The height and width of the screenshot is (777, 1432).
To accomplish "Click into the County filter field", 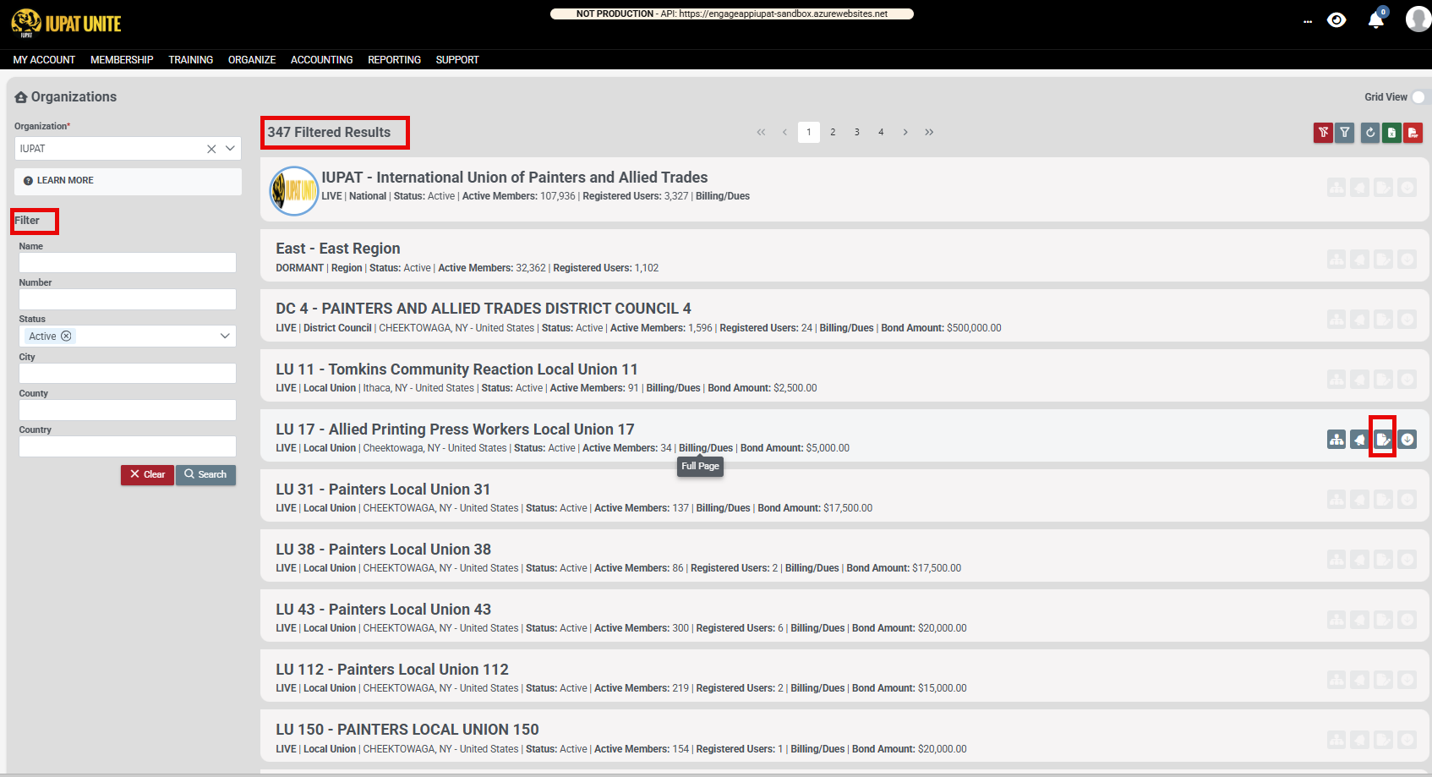I will coord(128,410).
